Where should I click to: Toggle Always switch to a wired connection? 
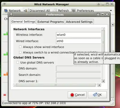coord(20,52)
